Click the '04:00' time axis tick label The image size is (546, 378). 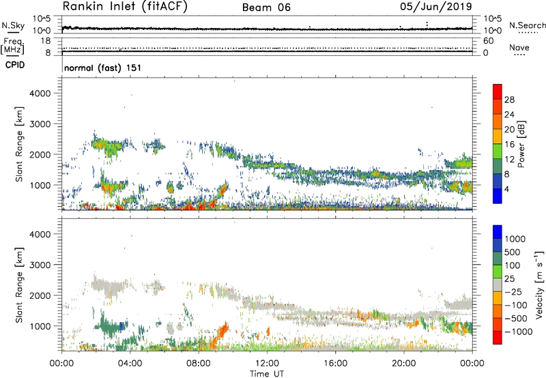(130, 364)
